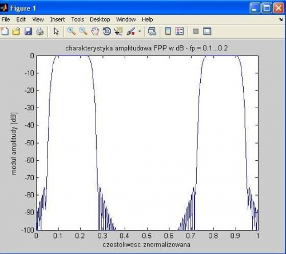Open the Tools menu

pos(78,19)
